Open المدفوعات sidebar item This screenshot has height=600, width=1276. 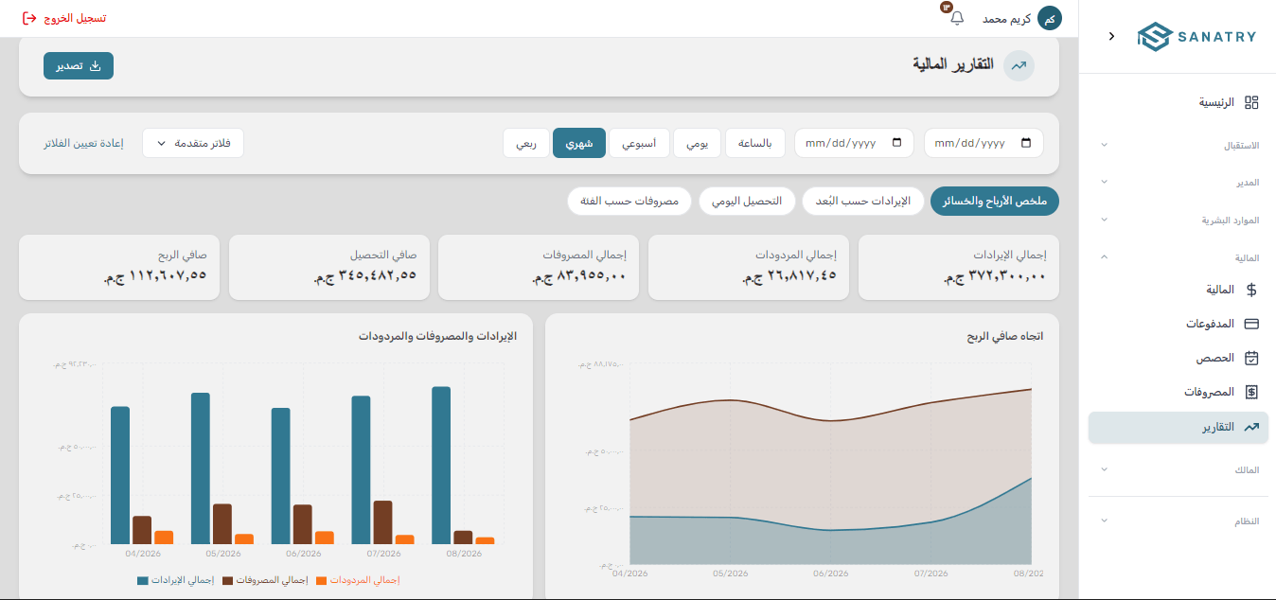[1178, 324]
